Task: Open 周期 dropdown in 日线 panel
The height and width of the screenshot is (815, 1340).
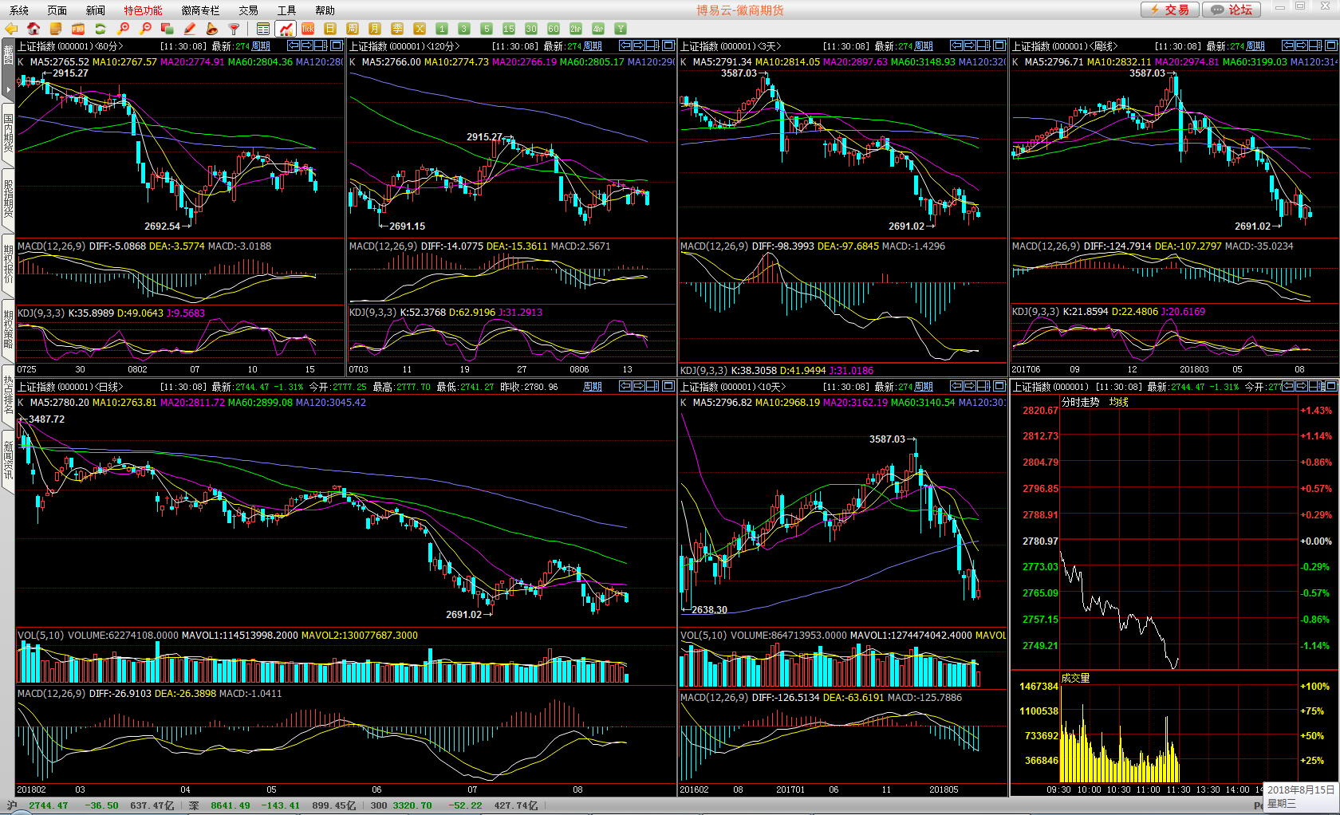Action: 593,387
